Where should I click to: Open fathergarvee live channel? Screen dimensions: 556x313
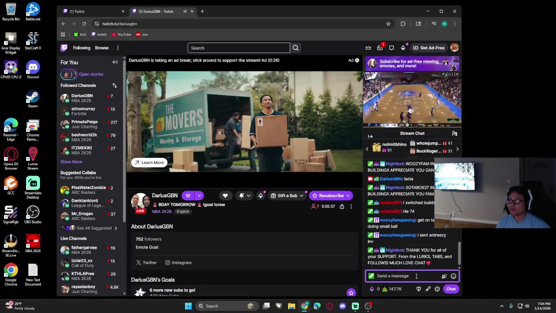90,250
